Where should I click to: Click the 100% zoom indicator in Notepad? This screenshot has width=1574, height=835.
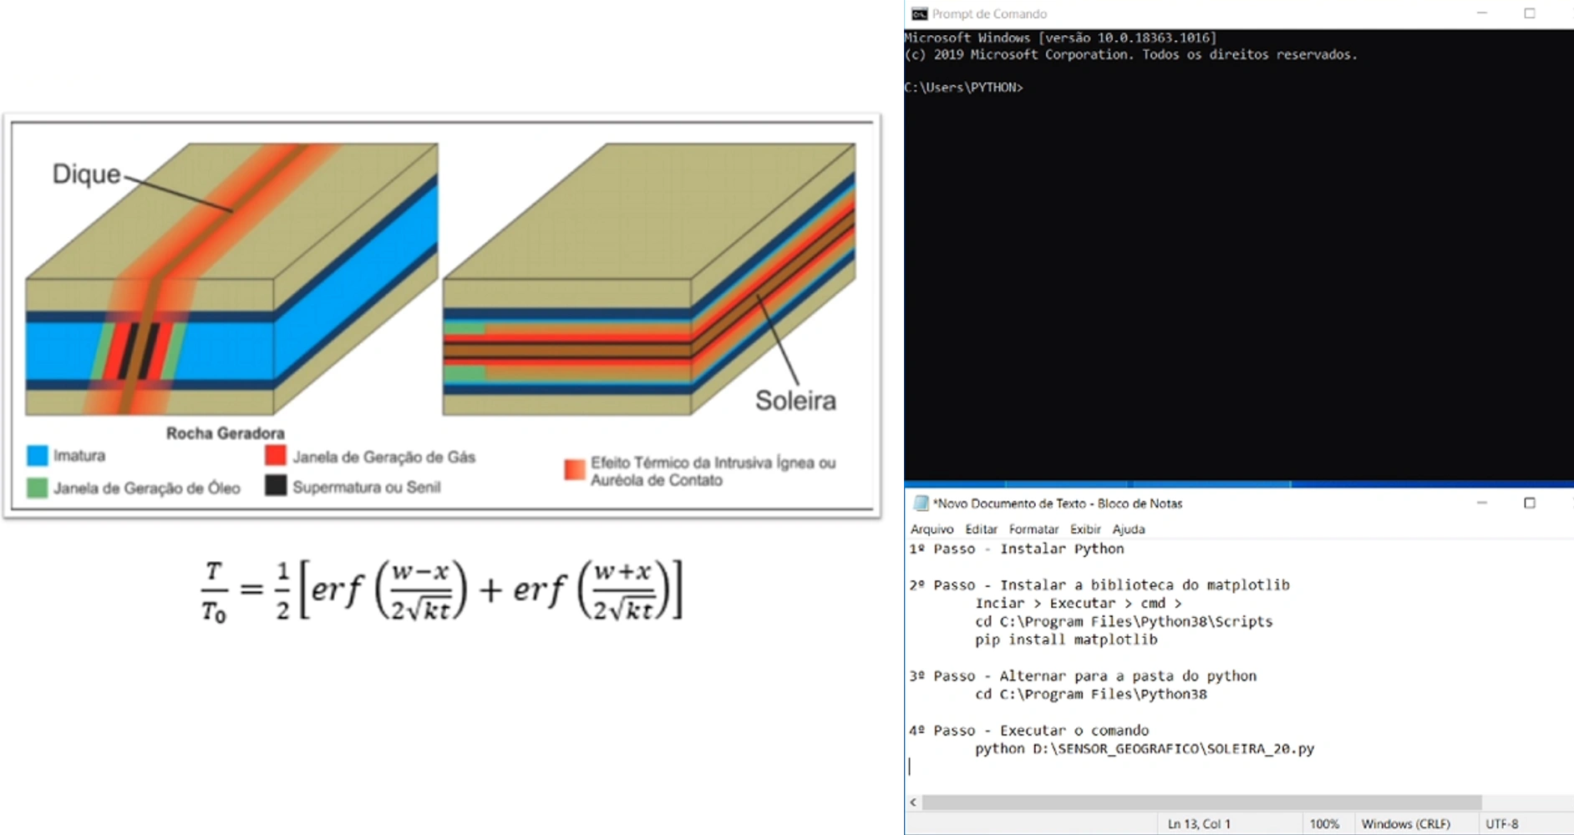(x=1327, y=823)
